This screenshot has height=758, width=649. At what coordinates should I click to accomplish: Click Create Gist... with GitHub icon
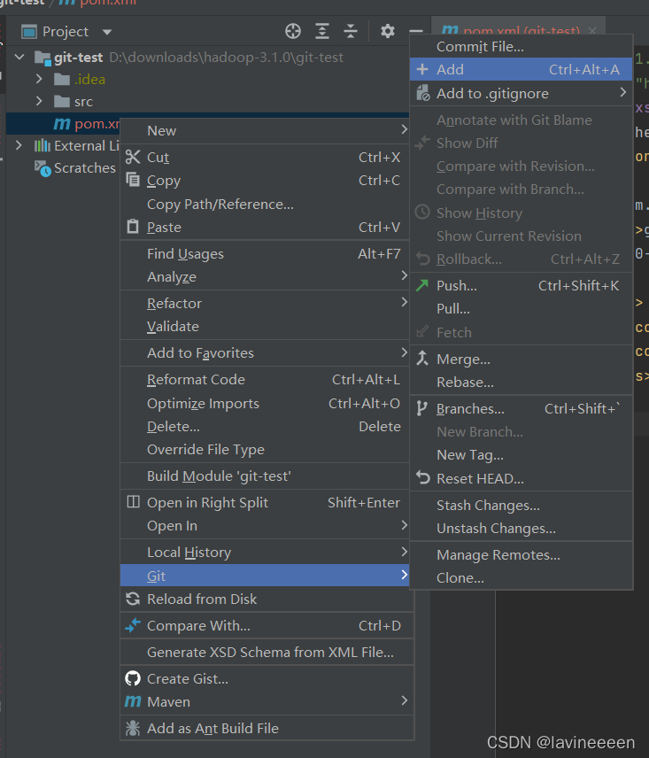267,678
